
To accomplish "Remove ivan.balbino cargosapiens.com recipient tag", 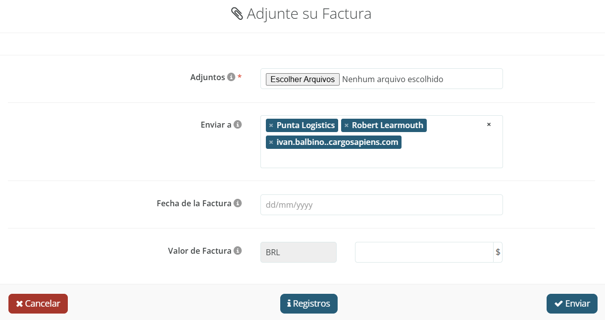I will [271, 142].
